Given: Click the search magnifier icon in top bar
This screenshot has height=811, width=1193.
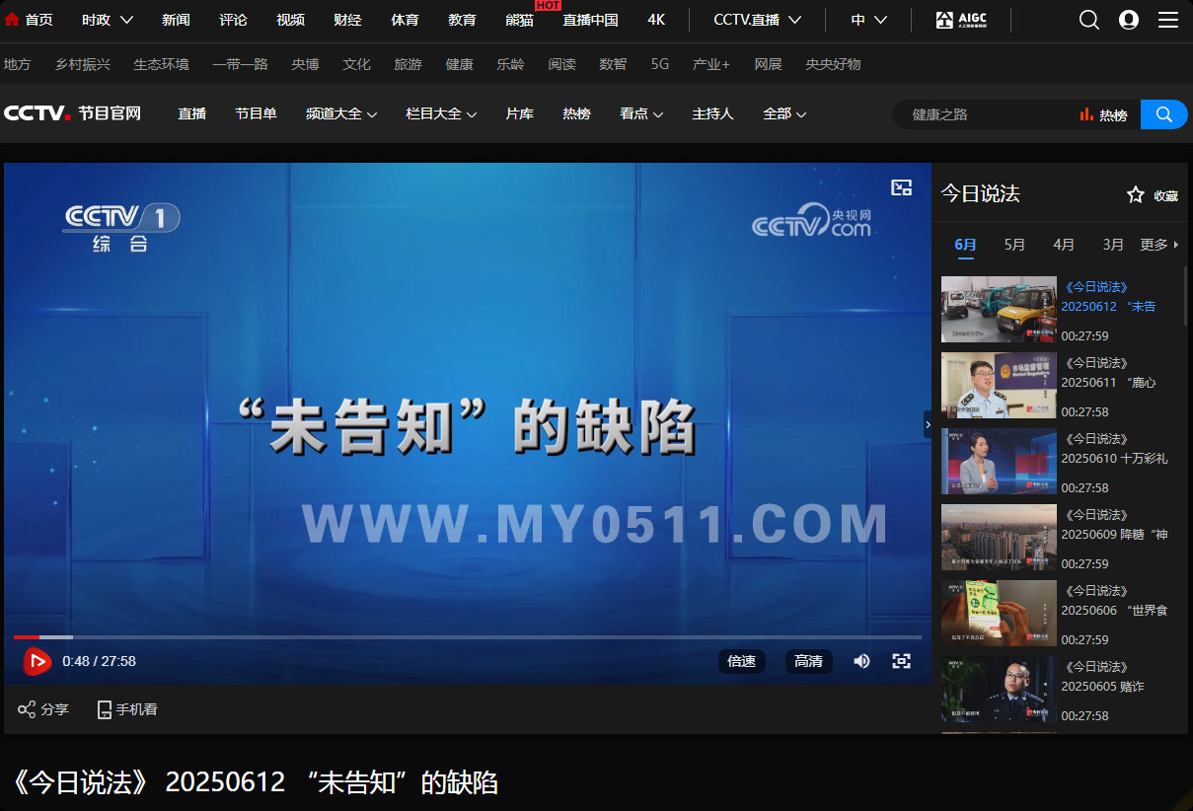Looking at the screenshot, I should click(x=1088, y=20).
